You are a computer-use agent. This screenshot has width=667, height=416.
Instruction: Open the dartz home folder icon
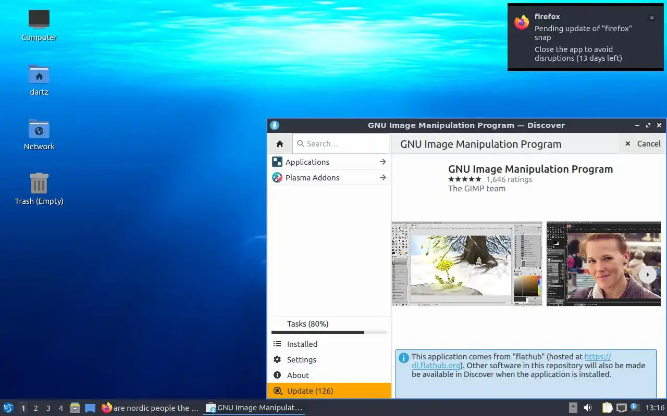tap(39, 74)
